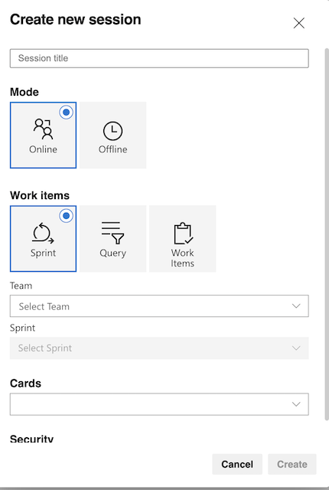This screenshot has height=490, width=329.
Task: Toggle the Online mode radio indicator
Action: point(66,113)
